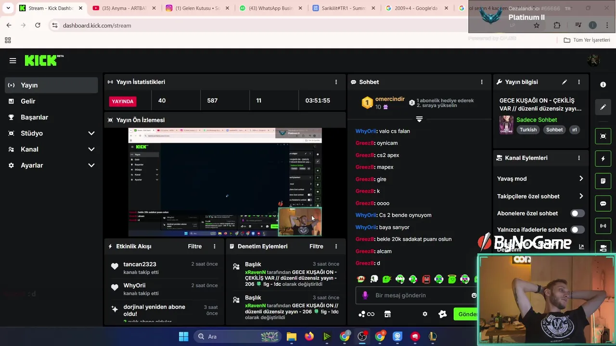Viewport: 616px width, 346px height.
Task: Edit stream info with pencil icon in Yayın bilgisi
Action: pyautogui.click(x=565, y=82)
